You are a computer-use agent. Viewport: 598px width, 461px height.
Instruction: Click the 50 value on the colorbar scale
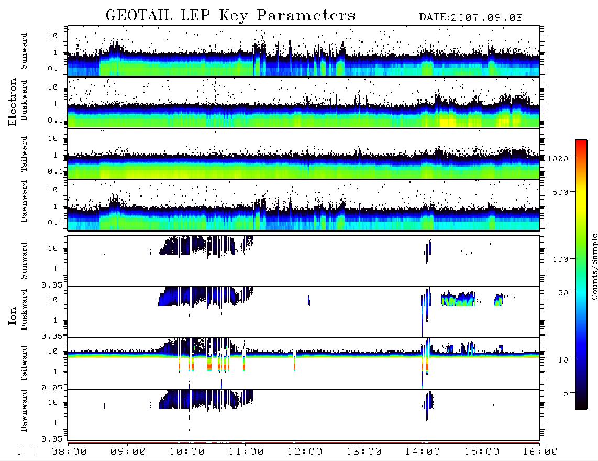pyautogui.click(x=563, y=293)
